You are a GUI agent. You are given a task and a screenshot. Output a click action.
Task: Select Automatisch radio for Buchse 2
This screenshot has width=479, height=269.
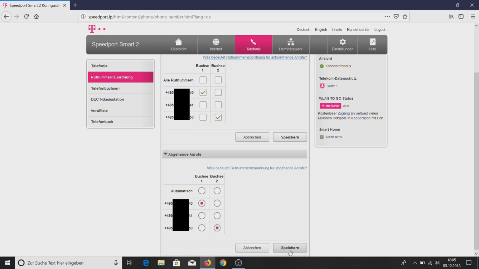217,191
